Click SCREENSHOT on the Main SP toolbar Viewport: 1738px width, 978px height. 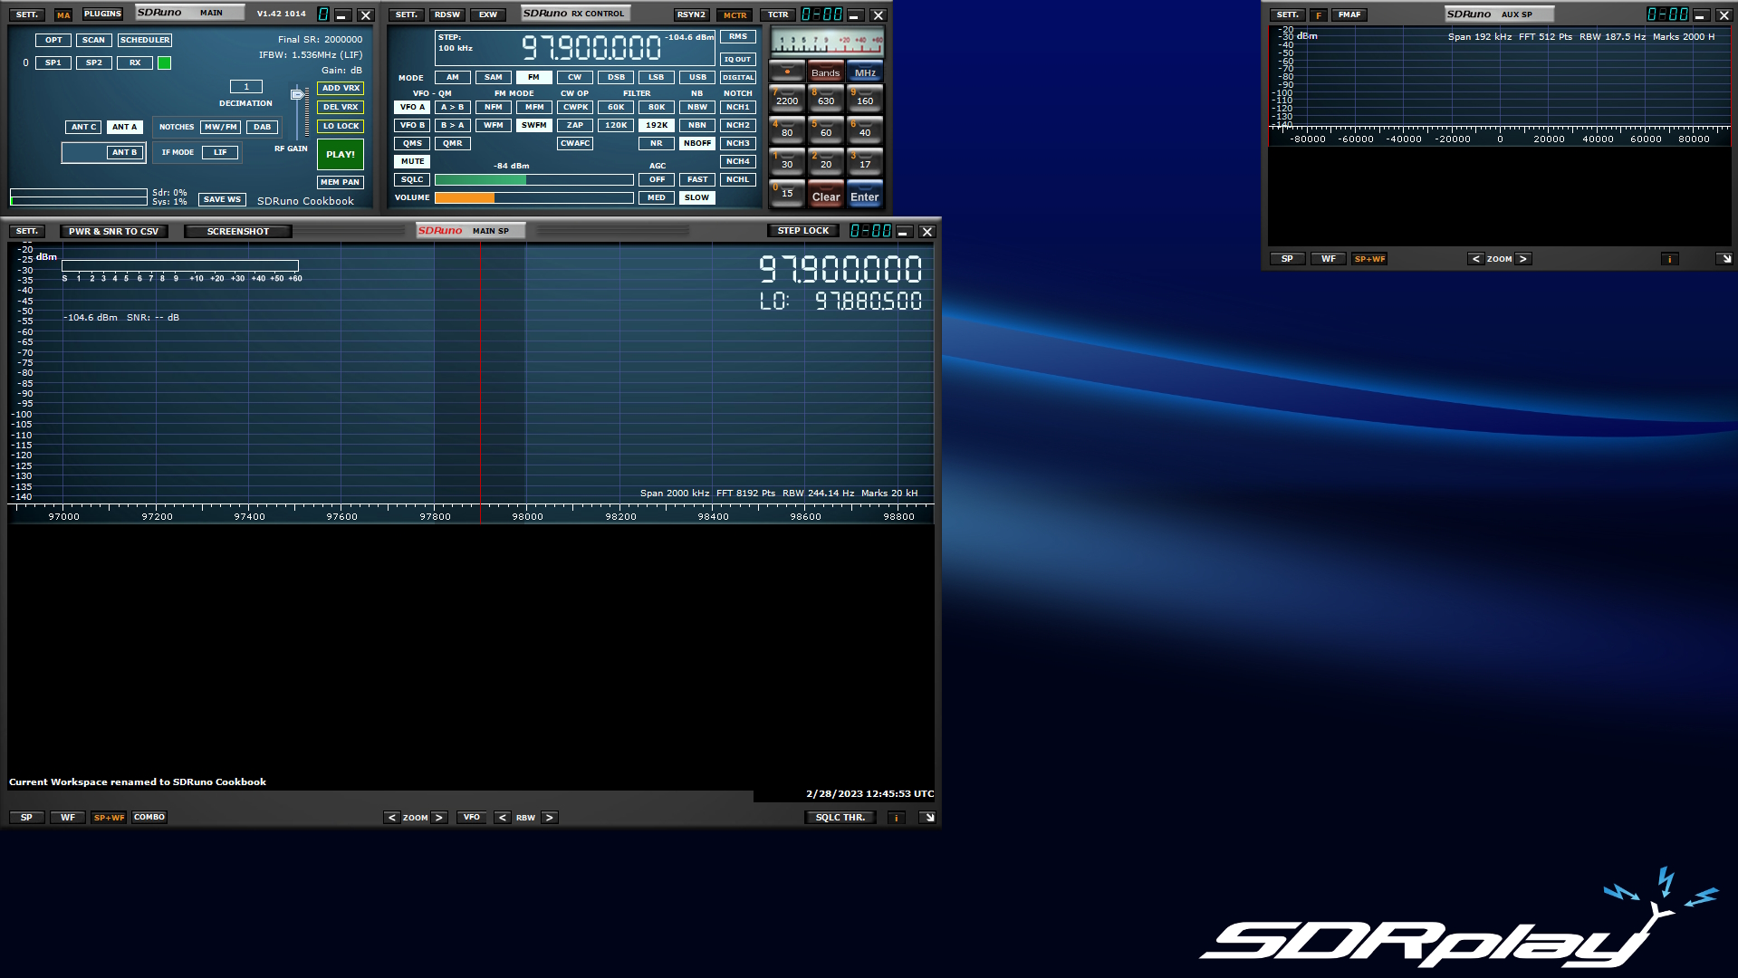coord(237,231)
